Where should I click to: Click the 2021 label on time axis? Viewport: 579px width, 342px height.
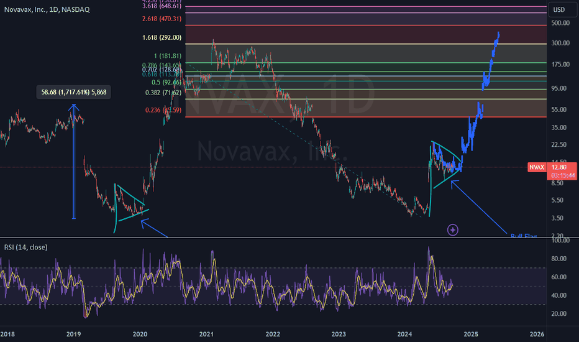click(x=206, y=335)
